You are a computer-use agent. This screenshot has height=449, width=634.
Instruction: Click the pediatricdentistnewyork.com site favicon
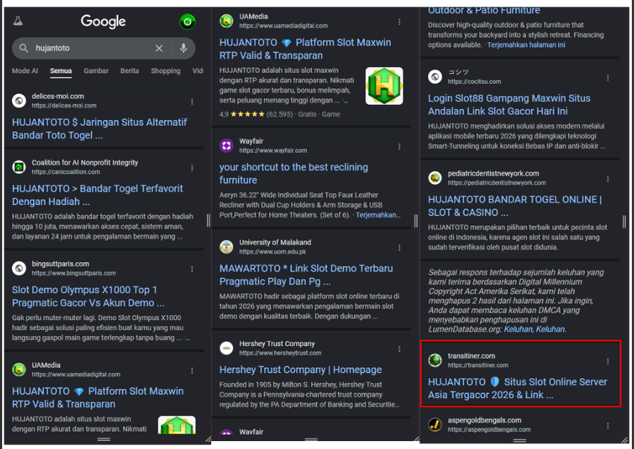click(x=435, y=178)
